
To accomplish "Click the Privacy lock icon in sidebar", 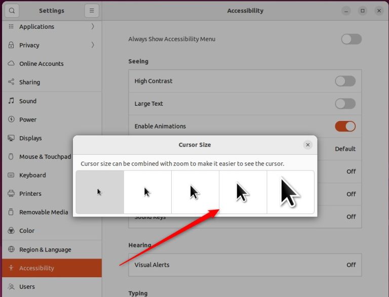I will [x=11, y=45].
